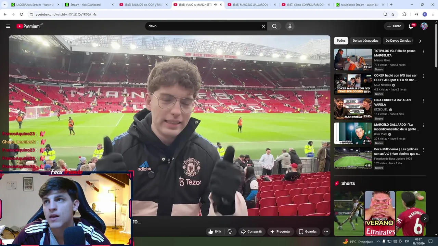Open options for MARCELO GALLARDO video

coord(424,125)
